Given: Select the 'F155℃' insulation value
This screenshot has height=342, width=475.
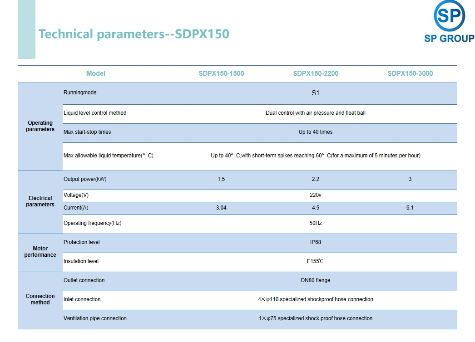Looking at the screenshot, I should [x=315, y=261].
